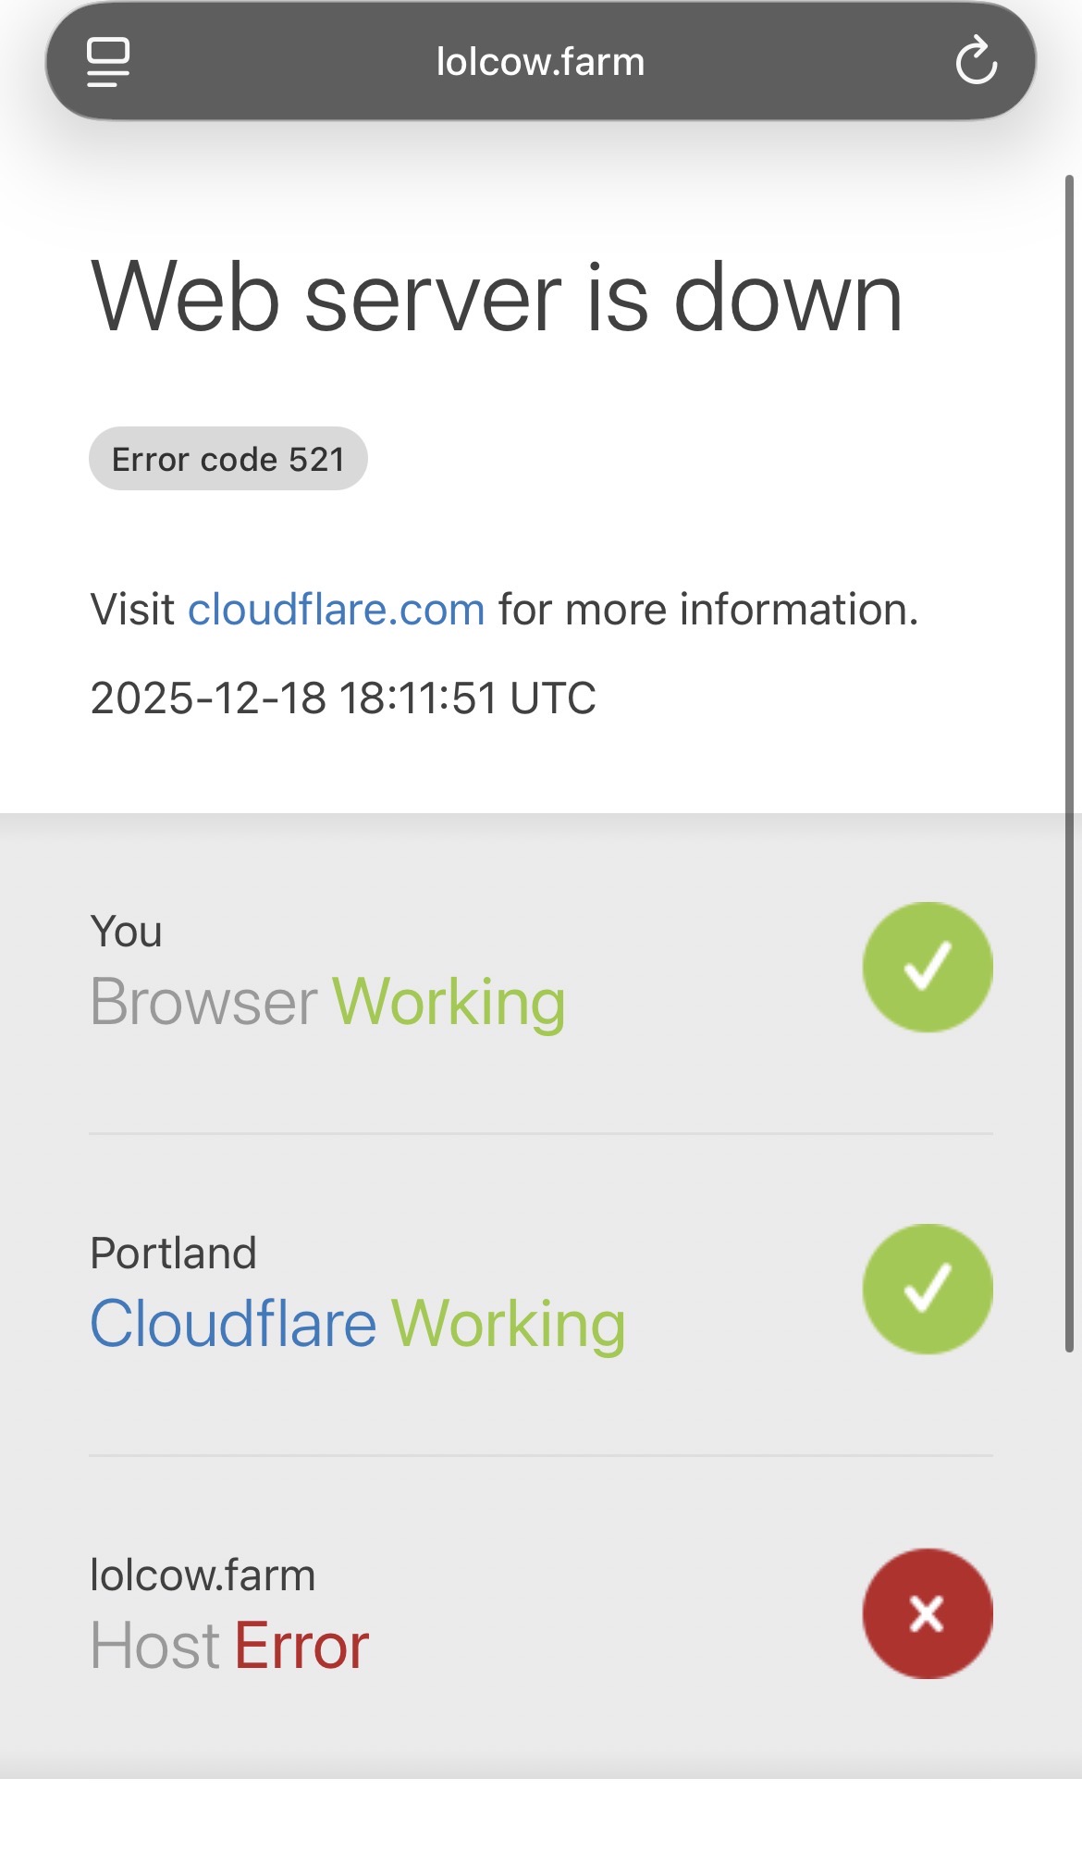The image size is (1082, 1865).
Task: Click the green "Working" text beside Browser
Action: [449, 1002]
